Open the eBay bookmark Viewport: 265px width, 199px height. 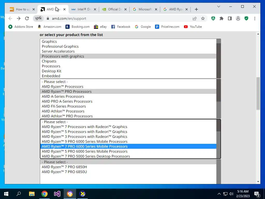(100, 27)
